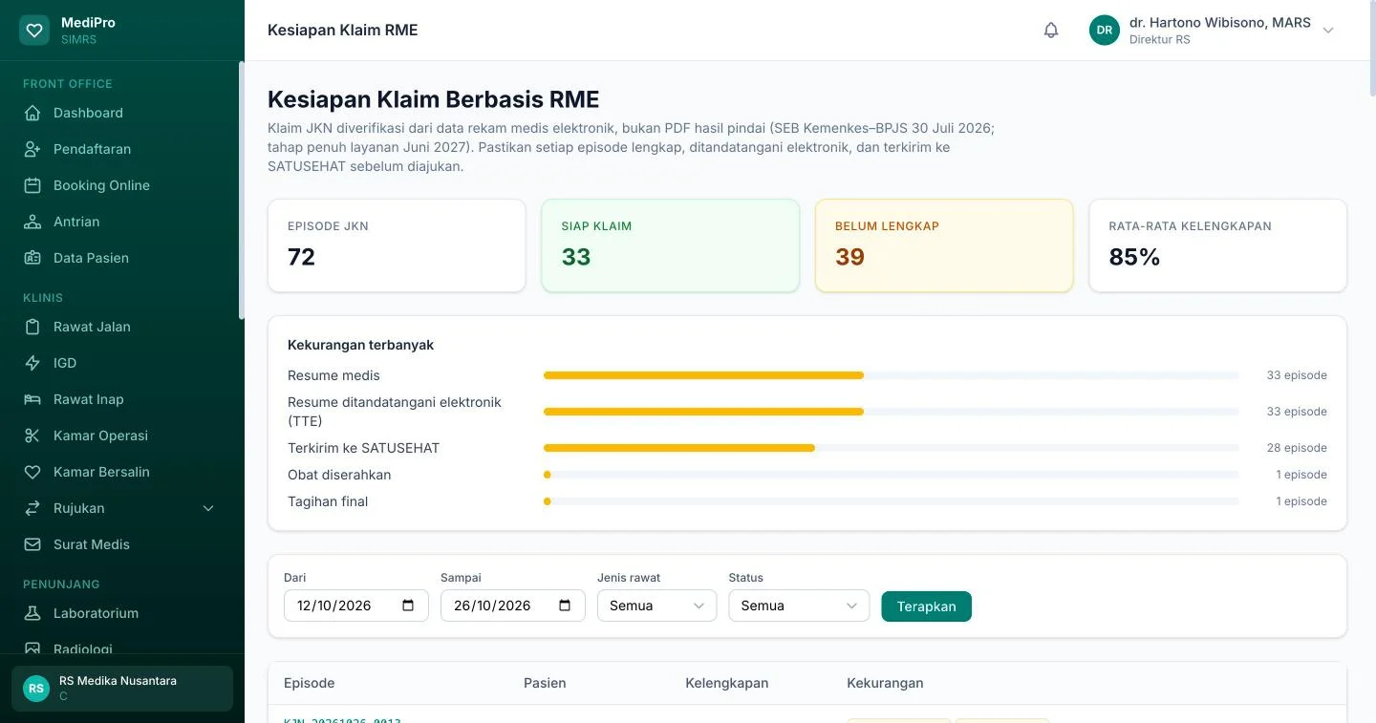1376x723 pixels.
Task: Click the Antrian queue icon
Action: click(32, 222)
